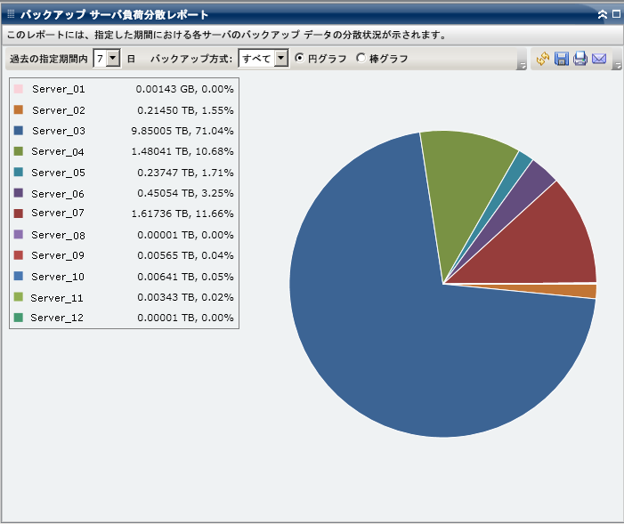The height and width of the screenshot is (524, 624).
Task: Click the value 1.48041 TB, 10.68%
Action: (182, 151)
